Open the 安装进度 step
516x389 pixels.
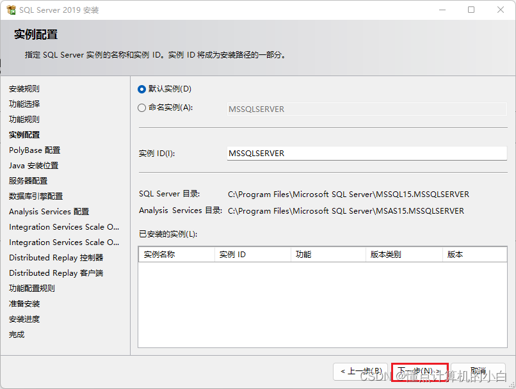[x=24, y=319]
